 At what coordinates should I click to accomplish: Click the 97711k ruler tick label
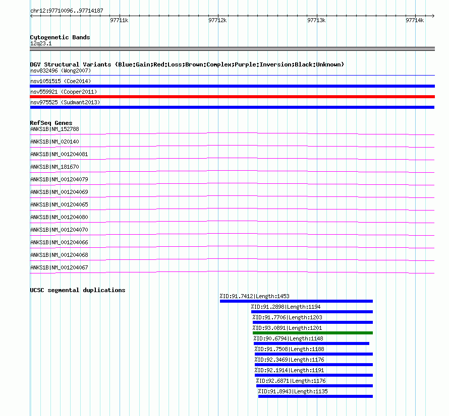(x=119, y=20)
